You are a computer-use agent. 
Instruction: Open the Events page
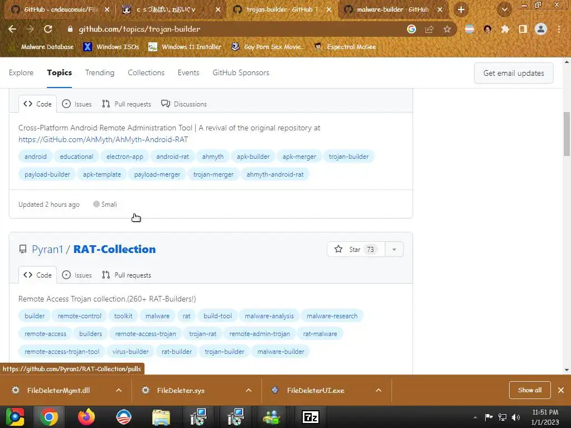[x=188, y=73]
